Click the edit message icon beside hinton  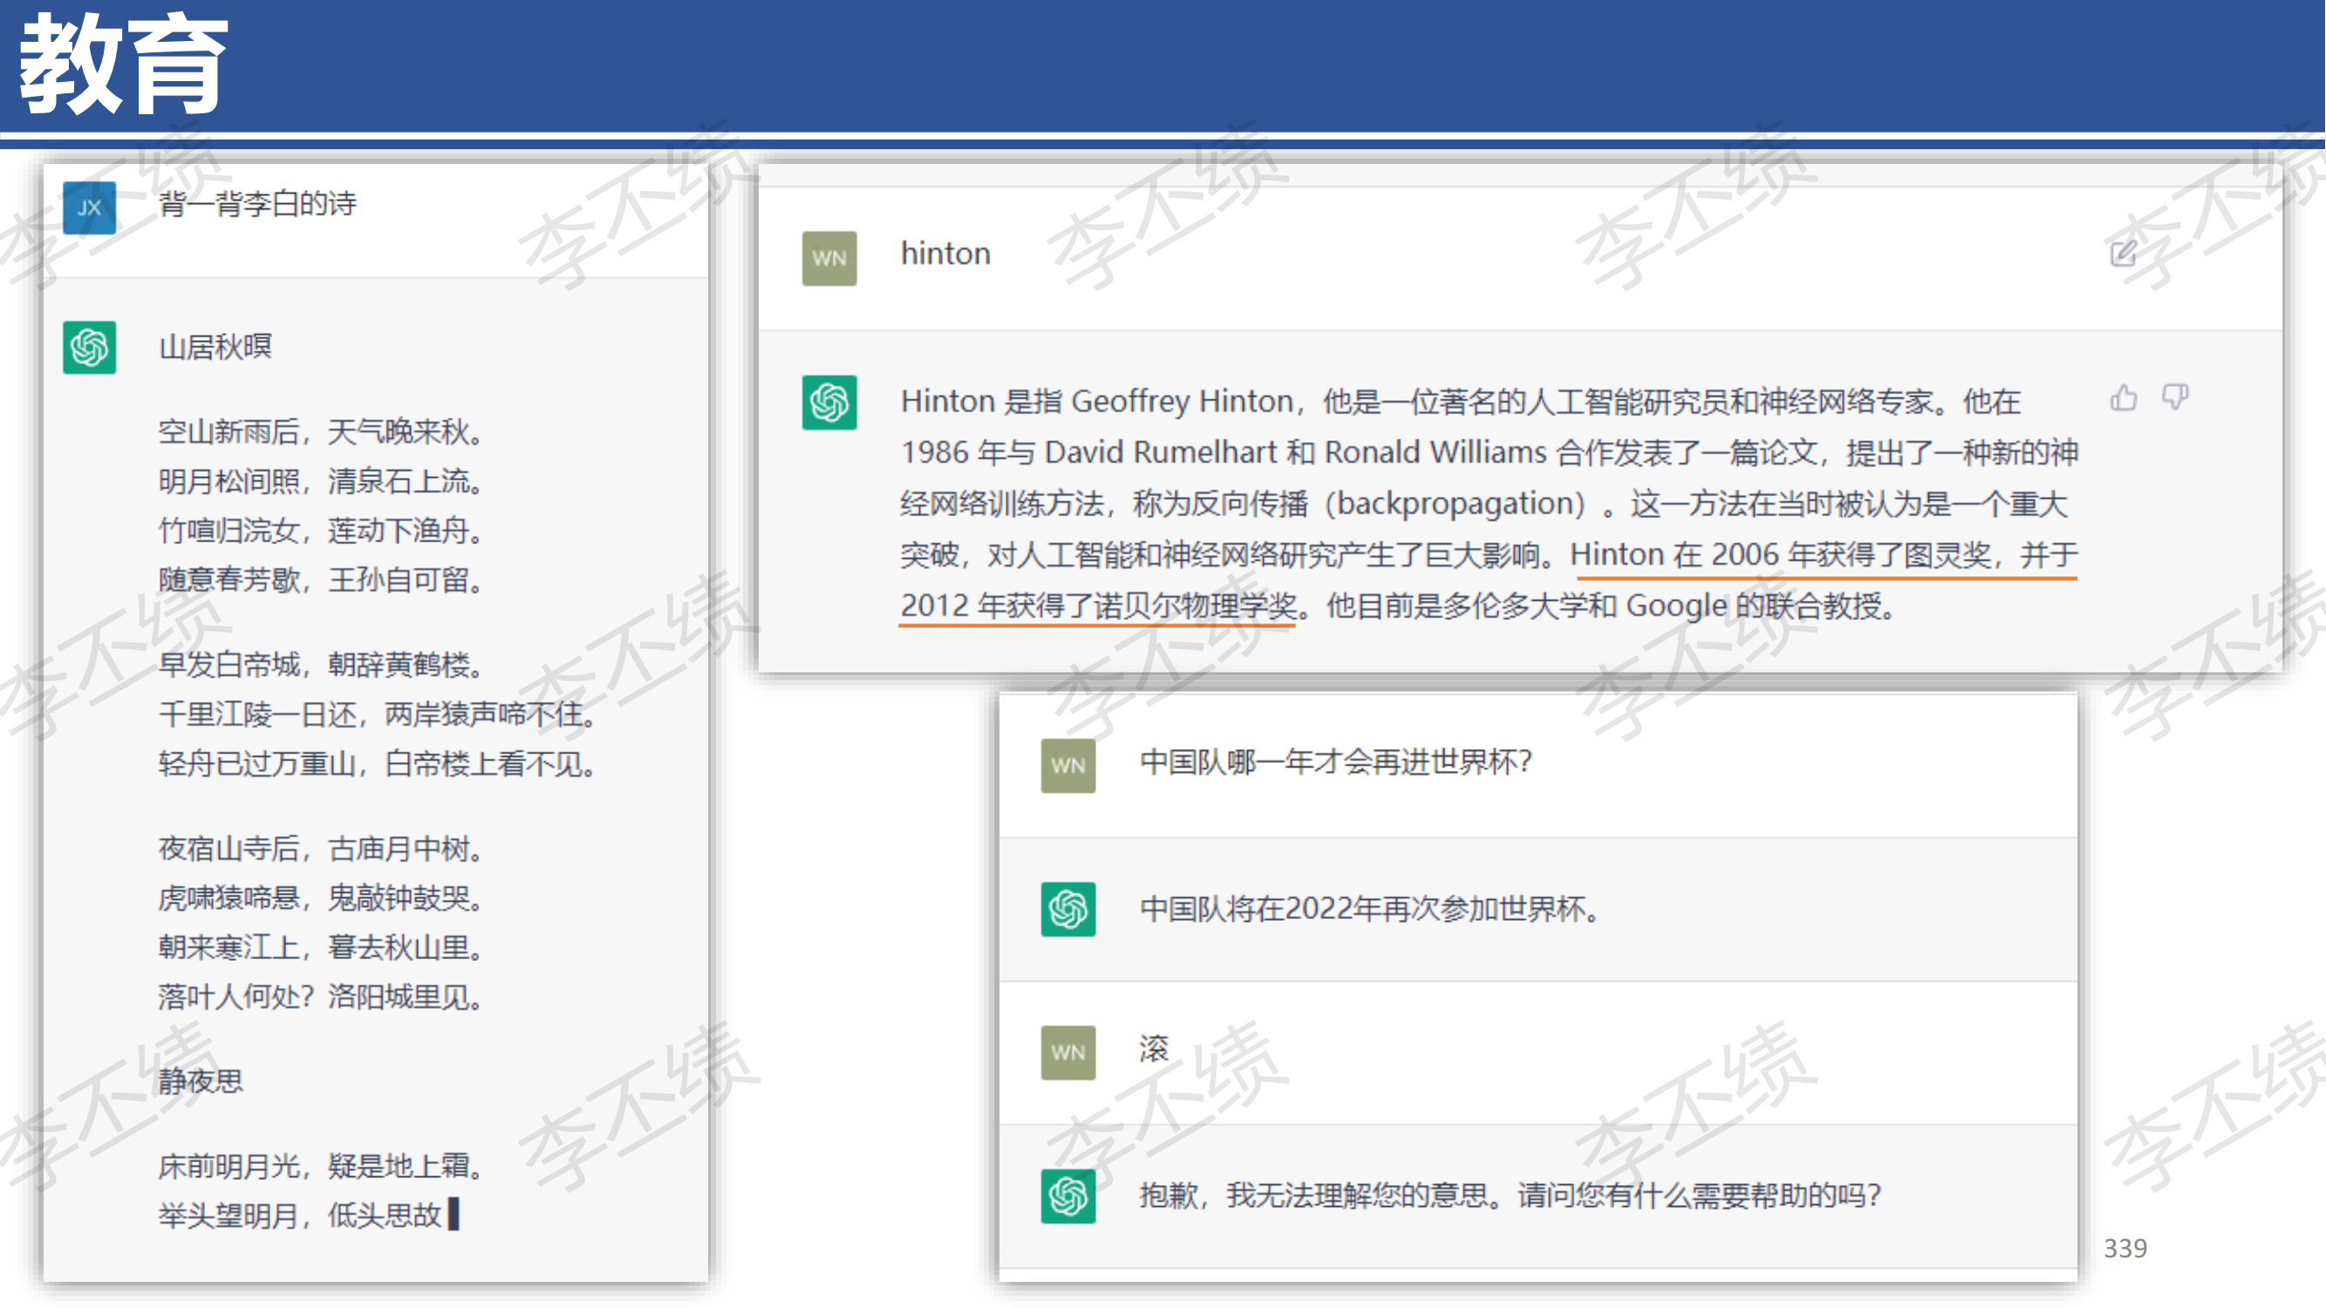point(2123,254)
